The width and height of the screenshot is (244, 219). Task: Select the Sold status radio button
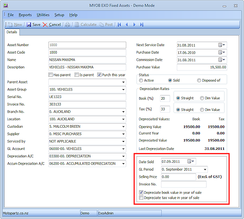point(170,80)
